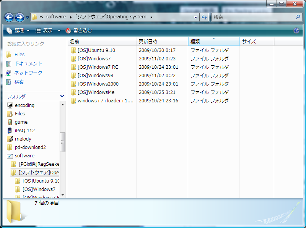
Task: Open Help with the question mark icon
Action: click(296, 31)
